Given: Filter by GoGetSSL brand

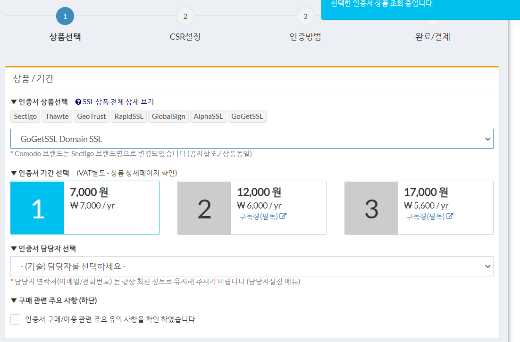Looking at the screenshot, I should click(x=247, y=117).
